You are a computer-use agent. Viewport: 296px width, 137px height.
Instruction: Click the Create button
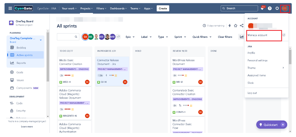click(x=163, y=8)
